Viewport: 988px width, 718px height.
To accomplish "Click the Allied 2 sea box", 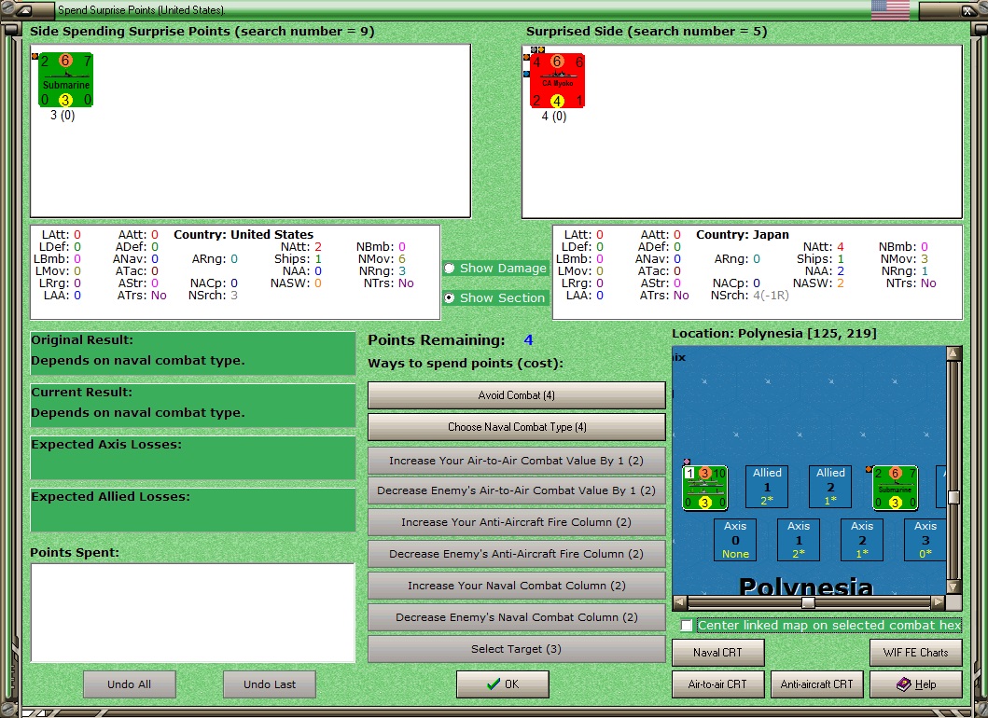I will pos(830,486).
